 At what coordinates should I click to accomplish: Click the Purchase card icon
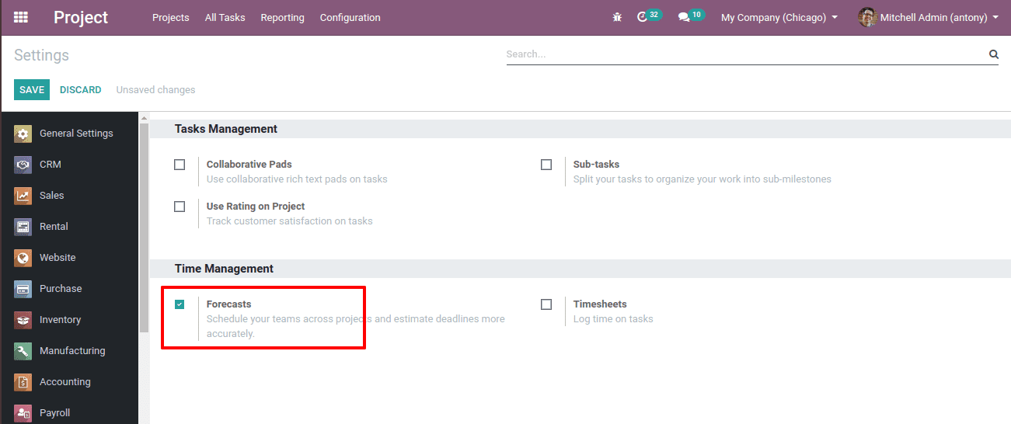point(23,289)
